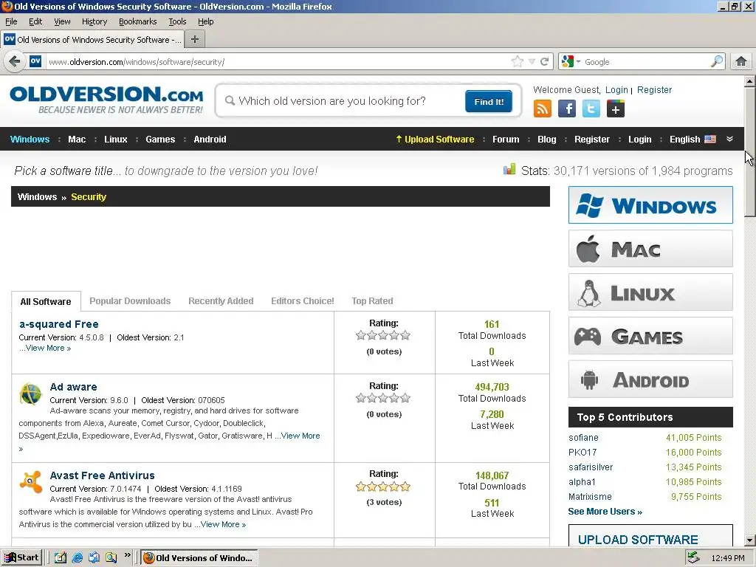The image size is (756, 567).
Task: Reload the page using the refresh icon
Action: (x=545, y=62)
